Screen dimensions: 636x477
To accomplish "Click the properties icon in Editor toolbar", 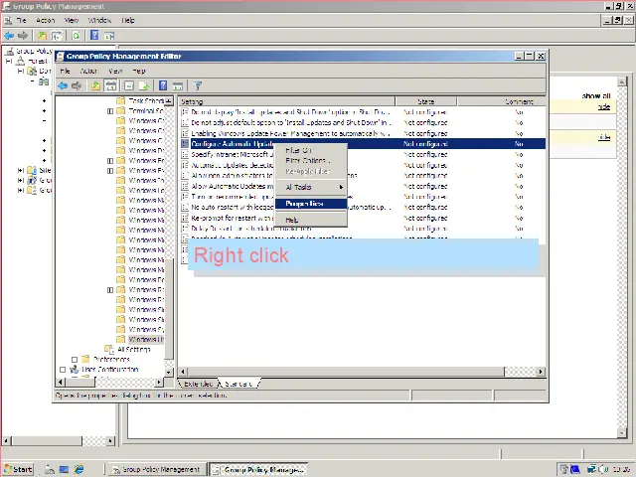I will (x=129, y=85).
